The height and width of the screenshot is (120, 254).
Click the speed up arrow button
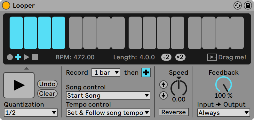tap(163, 85)
